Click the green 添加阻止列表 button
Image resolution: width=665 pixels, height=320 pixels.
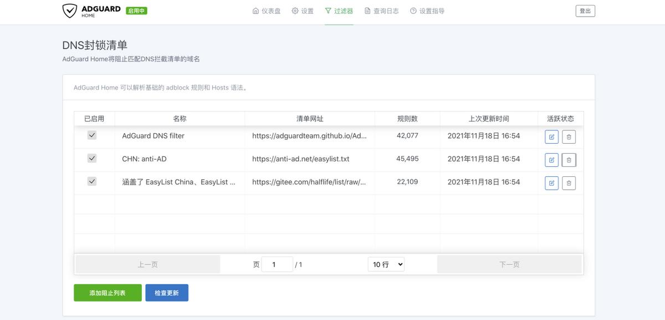(107, 292)
